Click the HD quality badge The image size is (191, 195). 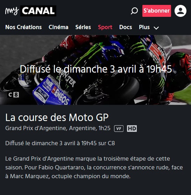(x=132, y=128)
